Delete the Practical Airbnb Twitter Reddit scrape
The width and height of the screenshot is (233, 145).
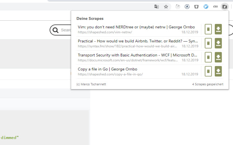pyautogui.click(x=208, y=43)
